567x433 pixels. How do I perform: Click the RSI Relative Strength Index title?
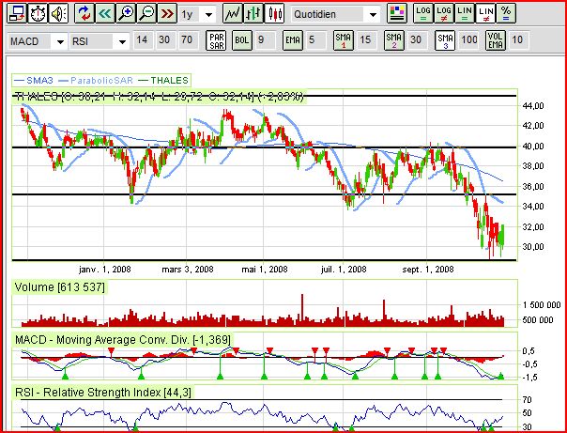[x=102, y=392]
